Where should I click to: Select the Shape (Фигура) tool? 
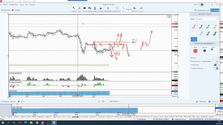click(x=90, y=9)
